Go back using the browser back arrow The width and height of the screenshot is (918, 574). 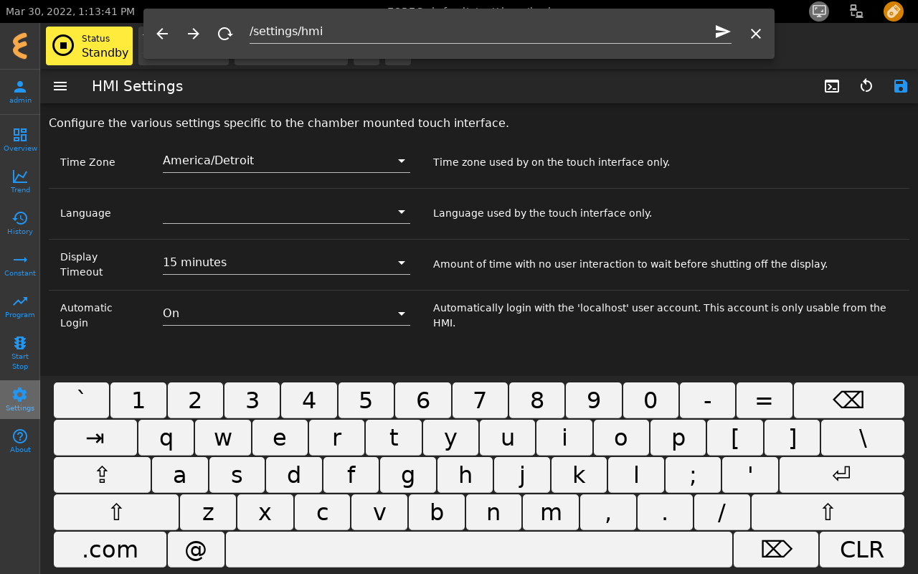click(x=162, y=34)
